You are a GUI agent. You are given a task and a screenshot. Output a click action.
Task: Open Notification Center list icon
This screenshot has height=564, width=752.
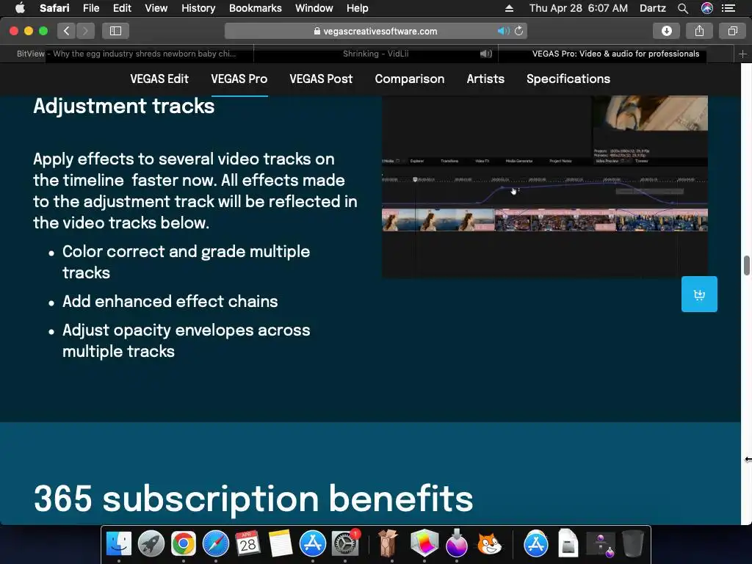[x=728, y=8]
